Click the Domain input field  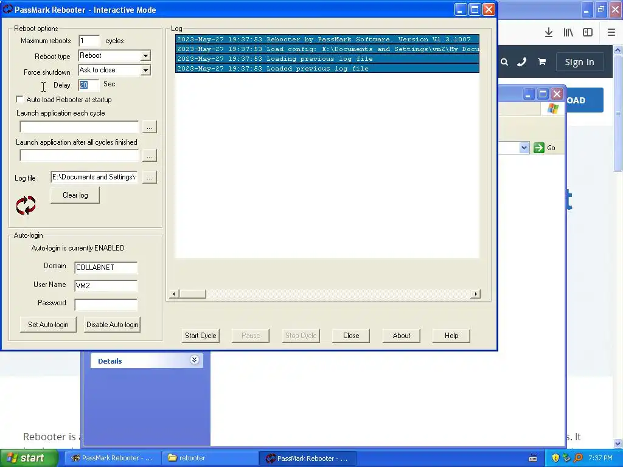tap(106, 268)
